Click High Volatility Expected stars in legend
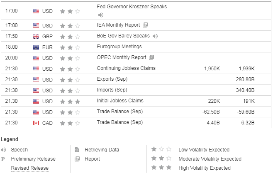The width and height of the screenshot is (273, 176). click(x=161, y=168)
